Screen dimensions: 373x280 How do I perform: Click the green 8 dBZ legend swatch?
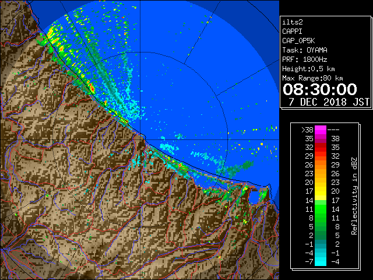pos(321,218)
